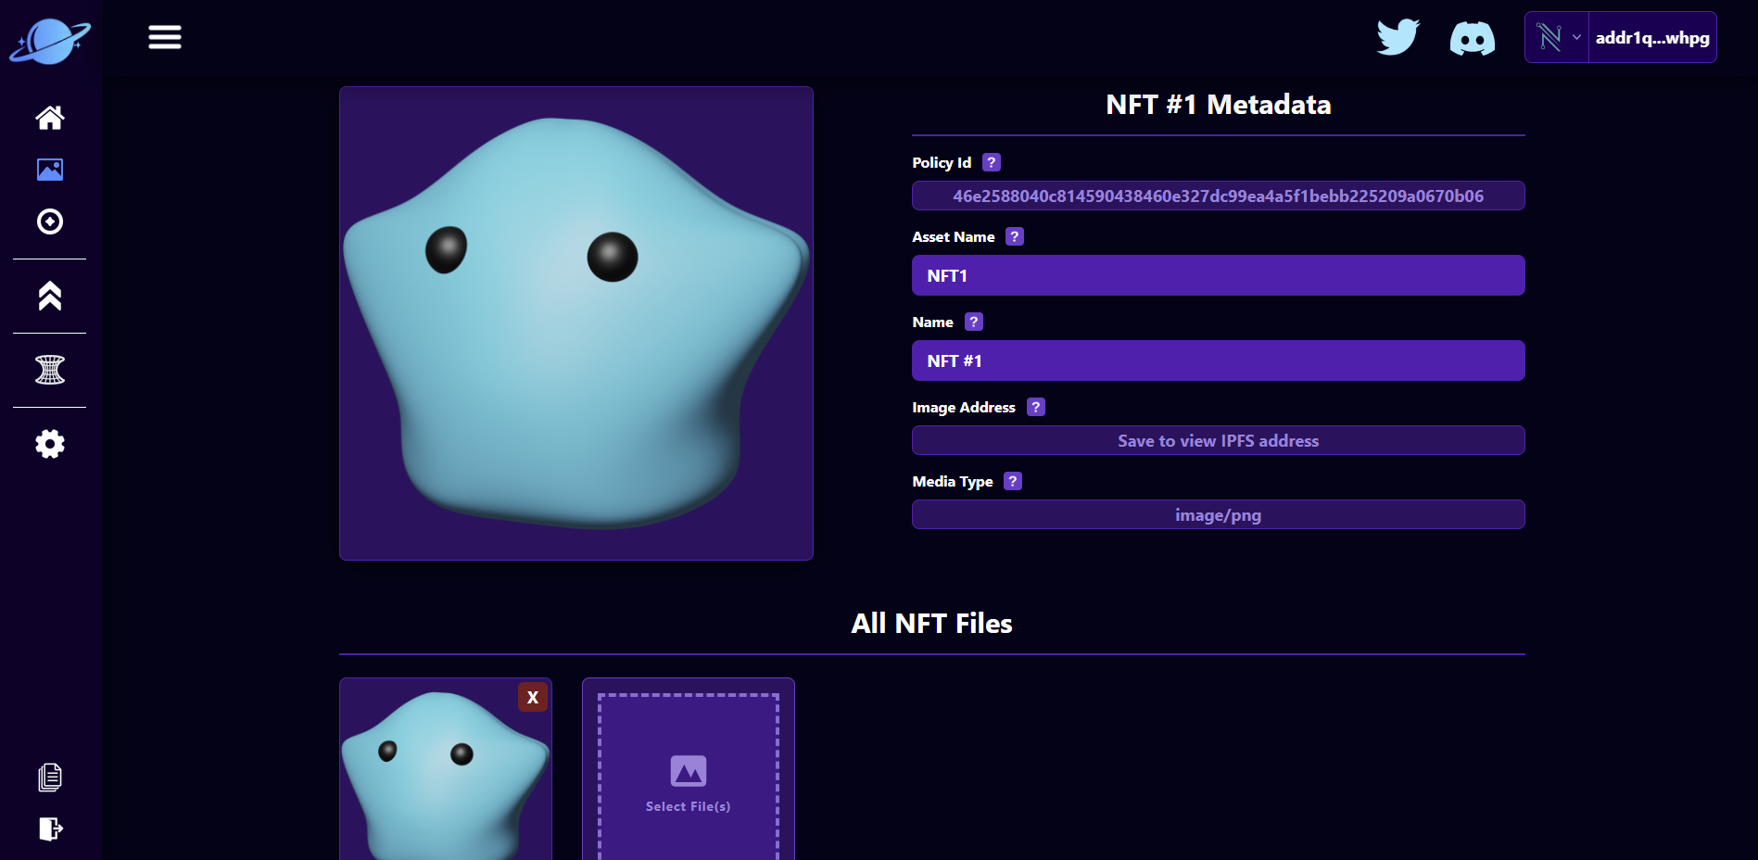Screen dimensions: 1758x860
Task: Open the wormhole funnel sidebar icon
Action: (50, 370)
